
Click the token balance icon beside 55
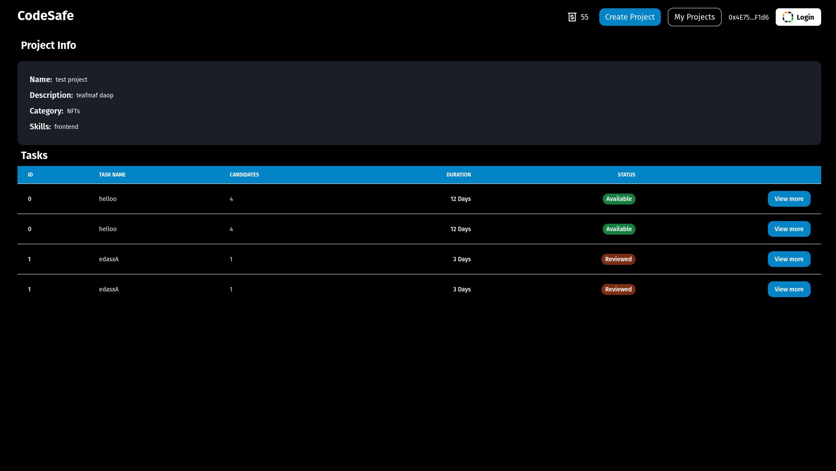coord(572,17)
